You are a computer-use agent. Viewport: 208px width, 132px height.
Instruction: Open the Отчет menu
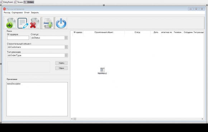point(27,12)
